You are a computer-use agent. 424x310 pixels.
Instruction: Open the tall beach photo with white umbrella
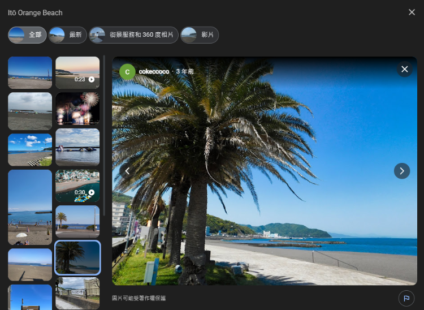pyautogui.click(x=30, y=208)
